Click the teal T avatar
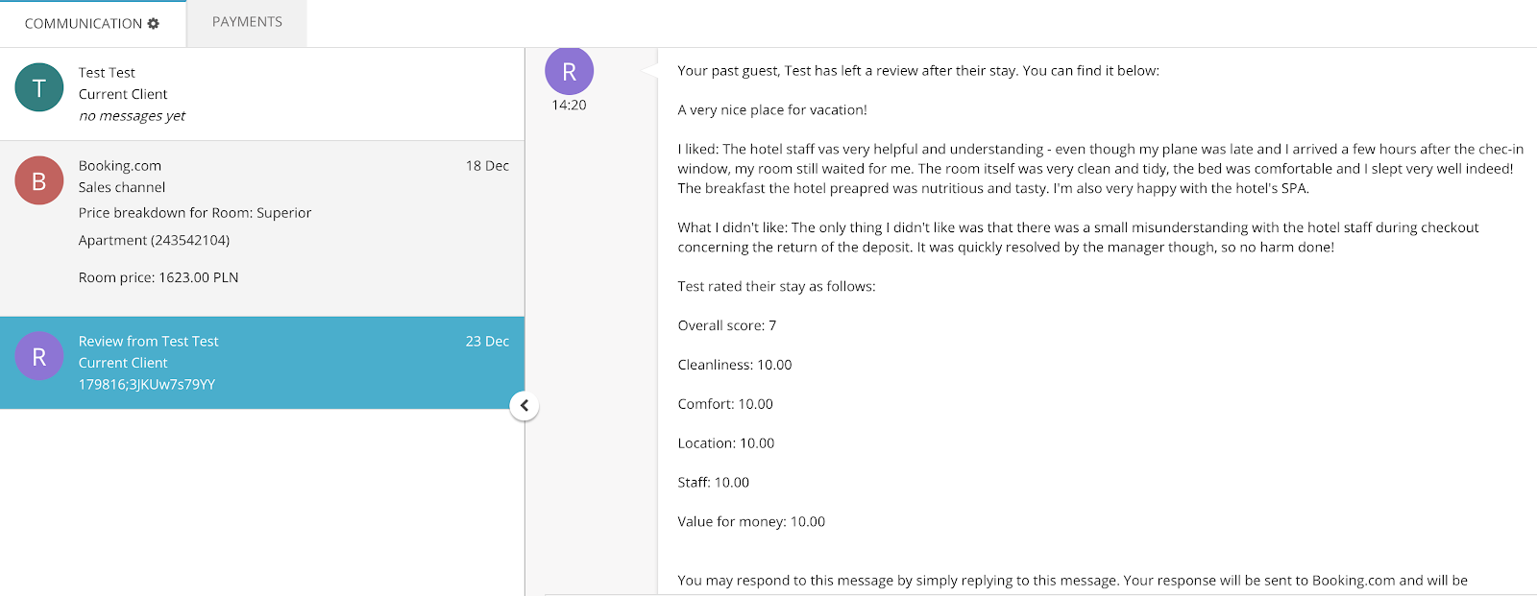 pyautogui.click(x=39, y=87)
